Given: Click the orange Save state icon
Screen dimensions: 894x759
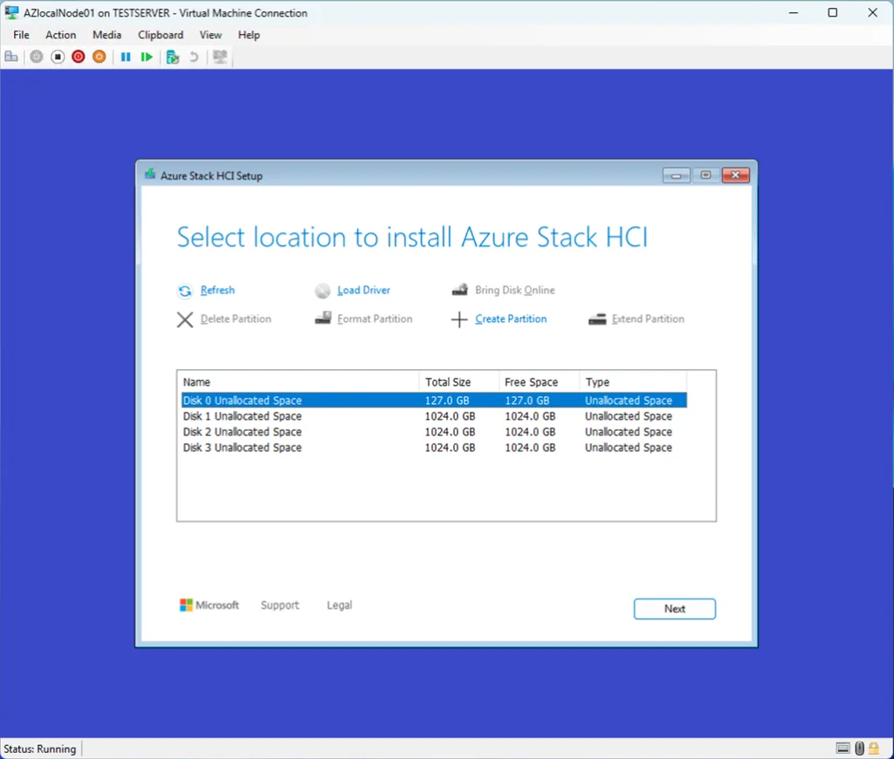Looking at the screenshot, I should point(100,57).
